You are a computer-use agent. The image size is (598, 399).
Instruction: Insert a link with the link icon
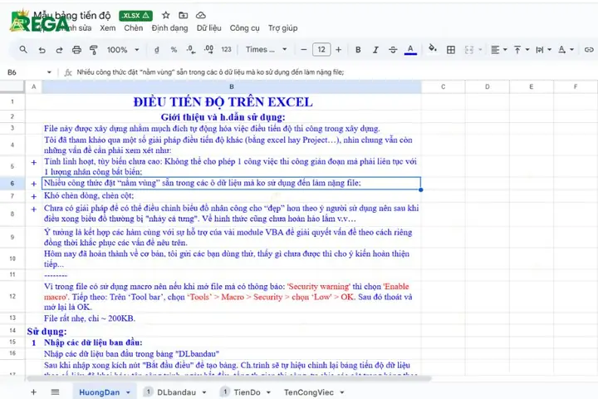pos(589,50)
